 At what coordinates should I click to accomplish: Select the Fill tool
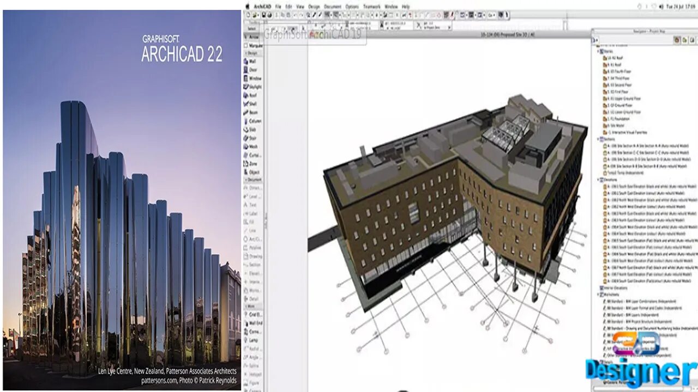254,222
